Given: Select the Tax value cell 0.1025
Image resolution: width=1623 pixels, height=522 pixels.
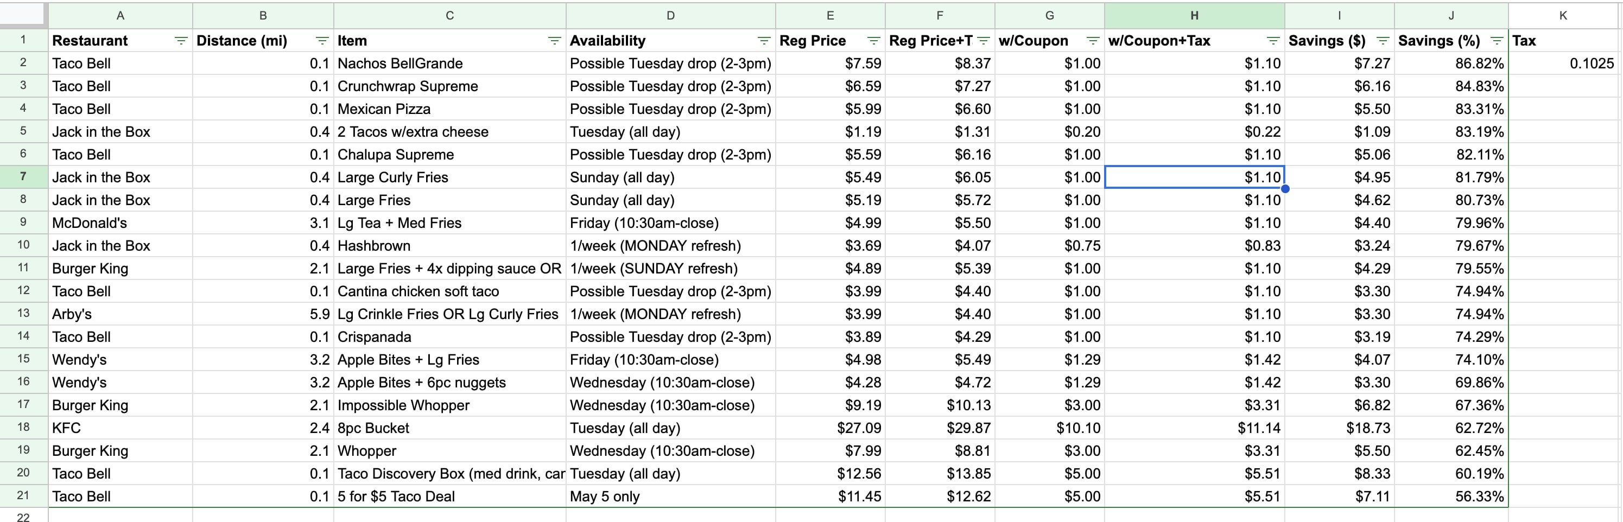Looking at the screenshot, I should [1564, 63].
